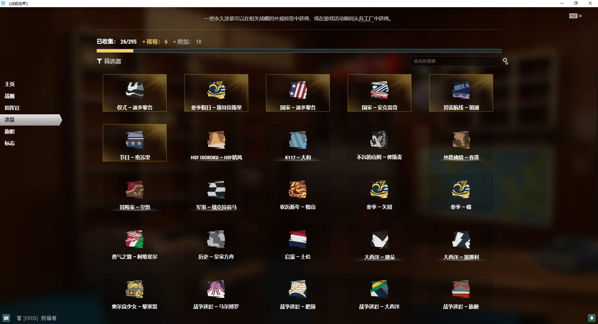The height and width of the screenshot is (324, 598).
Task: Expand the 筛选器 filter panel
Action: (109, 61)
